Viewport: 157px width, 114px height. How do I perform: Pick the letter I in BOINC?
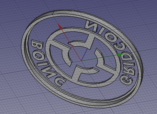pyautogui.click(x=43, y=64)
